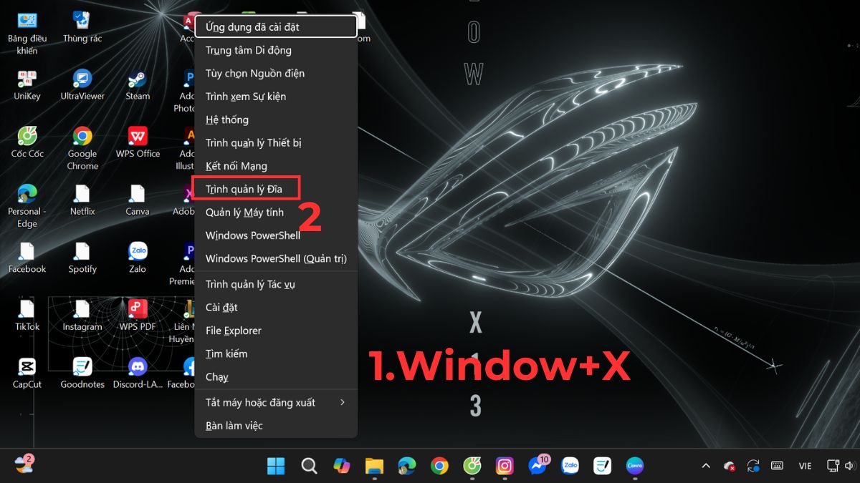Viewport: 860px width, 483px height.
Task: Open Microsoft Edge from the taskbar
Action: (x=407, y=466)
